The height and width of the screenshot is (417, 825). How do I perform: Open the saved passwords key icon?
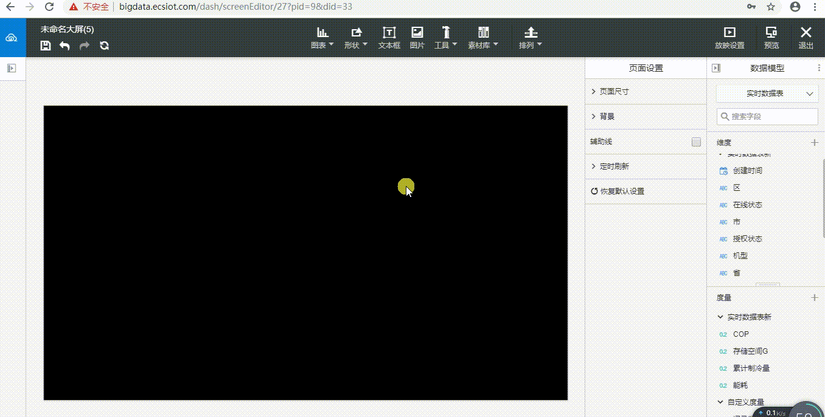pyautogui.click(x=752, y=7)
